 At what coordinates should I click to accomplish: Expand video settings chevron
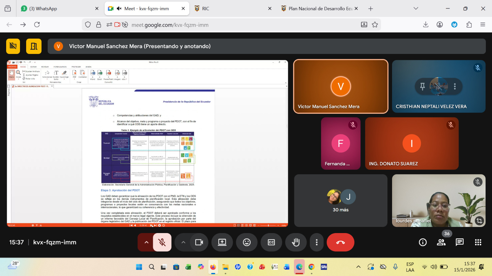(x=184, y=242)
